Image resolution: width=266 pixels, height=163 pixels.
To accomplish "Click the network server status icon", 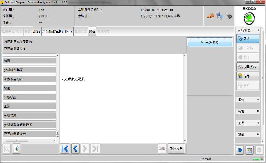I will 220,16.
